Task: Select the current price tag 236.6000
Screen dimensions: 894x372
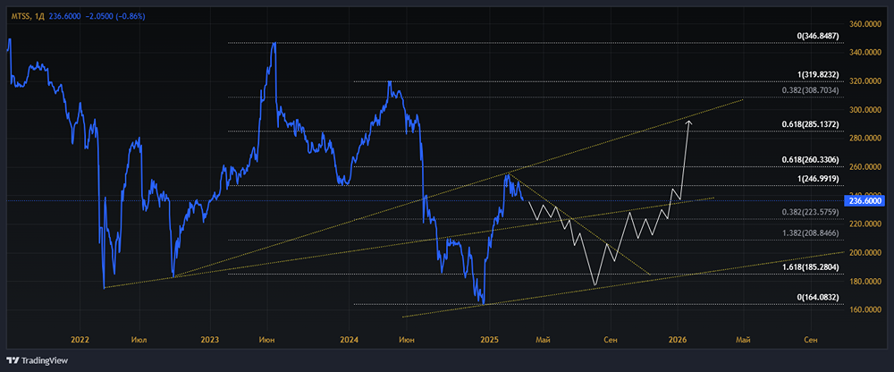Action: pyautogui.click(x=864, y=201)
